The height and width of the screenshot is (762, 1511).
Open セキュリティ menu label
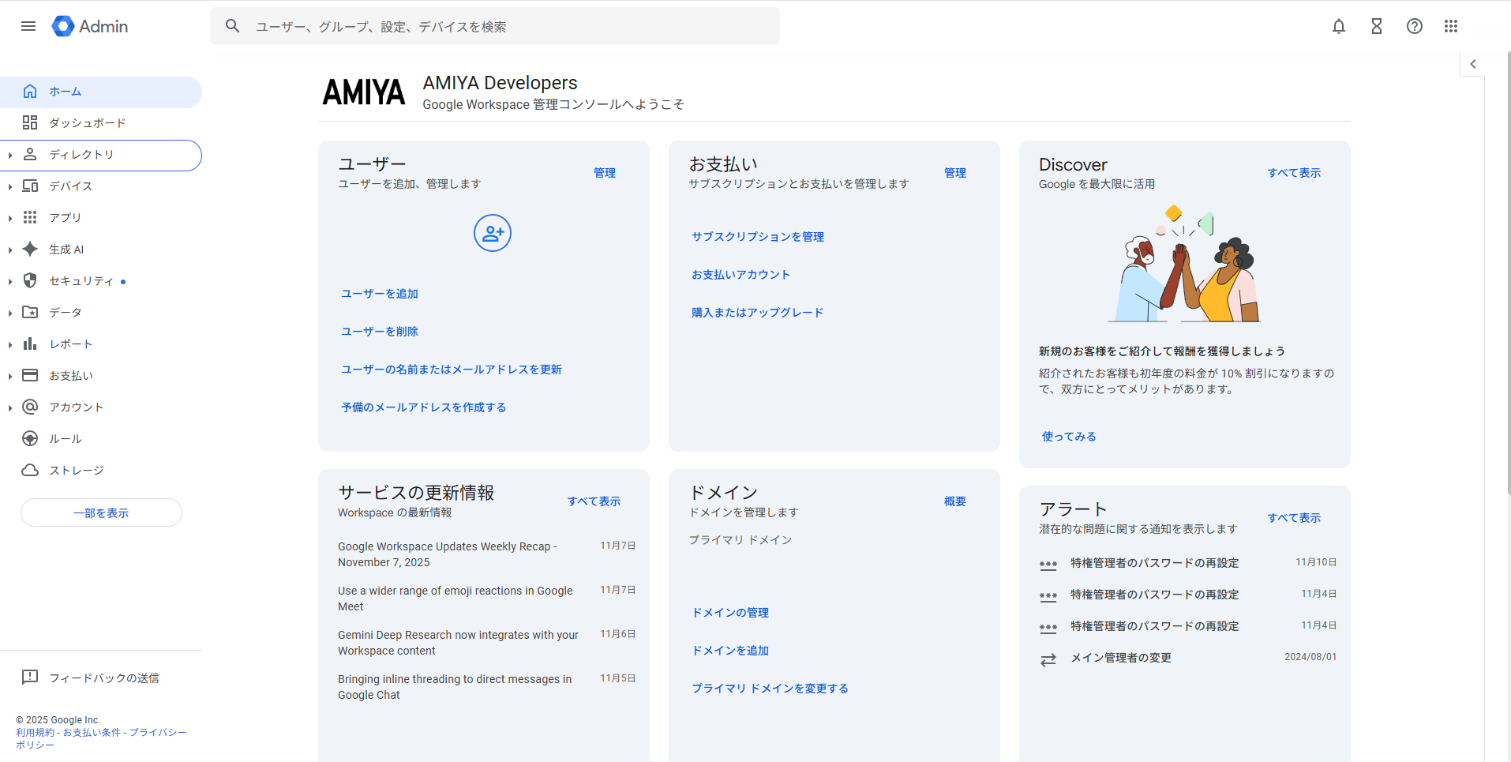[81, 281]
